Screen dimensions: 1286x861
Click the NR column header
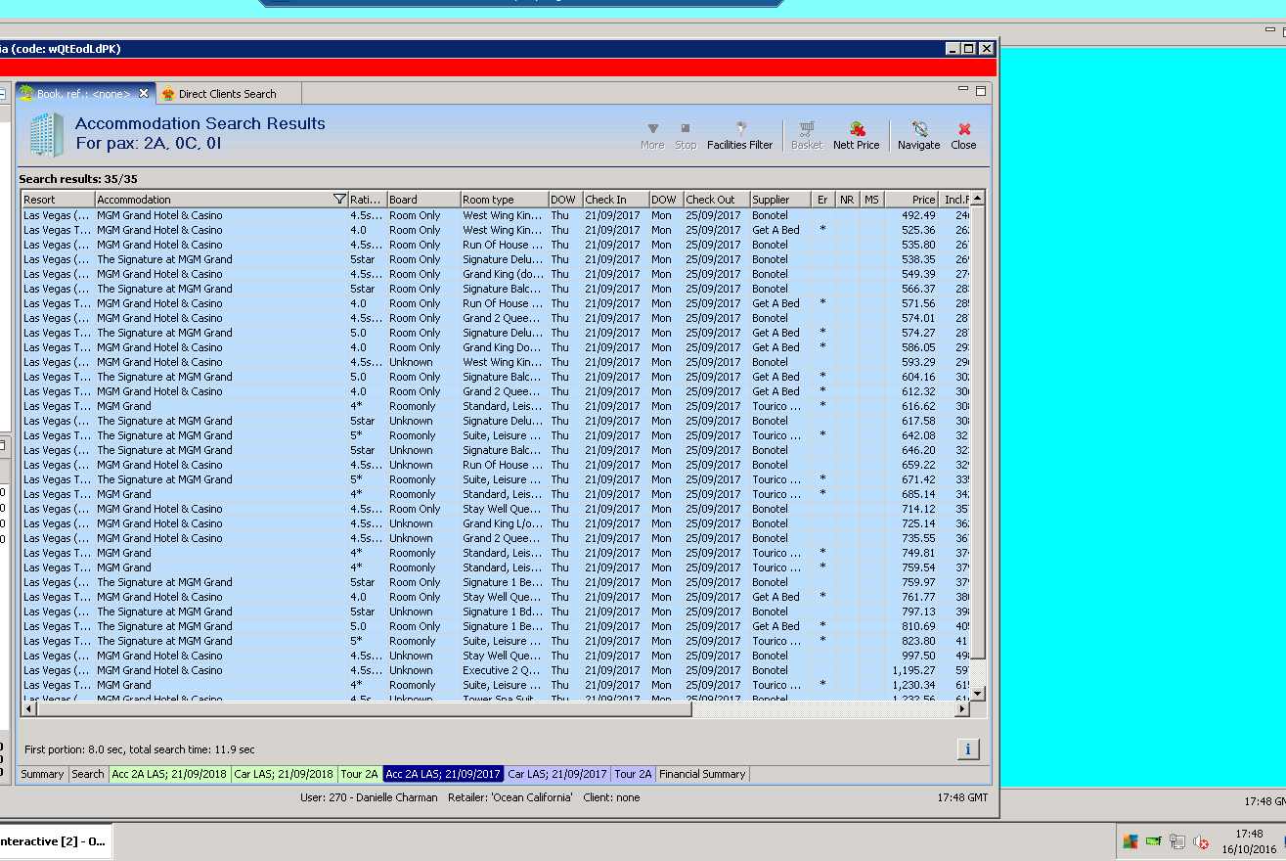click(x=847, y=200)
